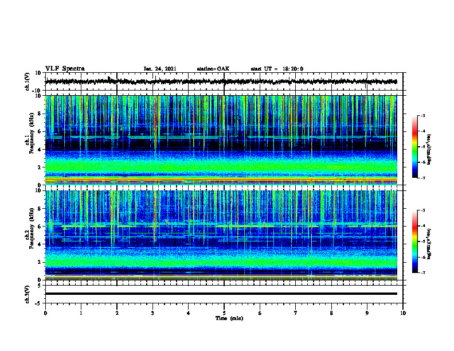Click the ch.3 flat black trace line
Image resolution: width=454 pixels, height=351 pixels.
pos(221,294)
